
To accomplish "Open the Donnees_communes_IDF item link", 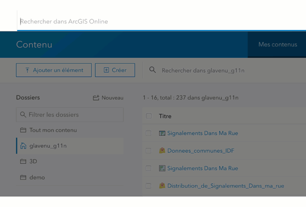I will tap(200, 151).
